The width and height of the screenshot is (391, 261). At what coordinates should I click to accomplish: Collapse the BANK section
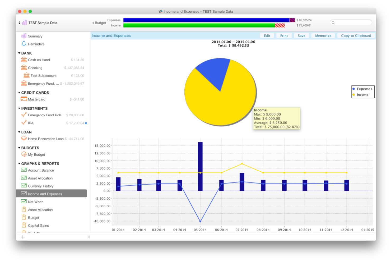[19, 53]
